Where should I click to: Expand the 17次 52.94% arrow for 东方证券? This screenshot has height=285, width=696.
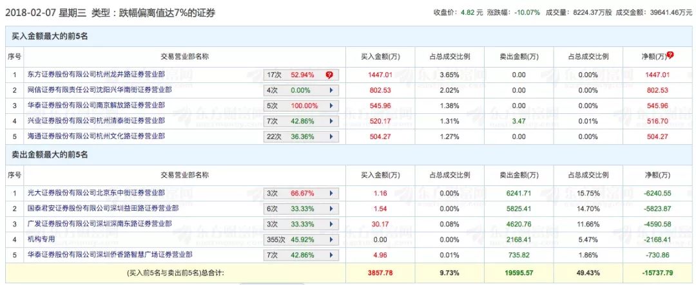click(x=331, y=75)
